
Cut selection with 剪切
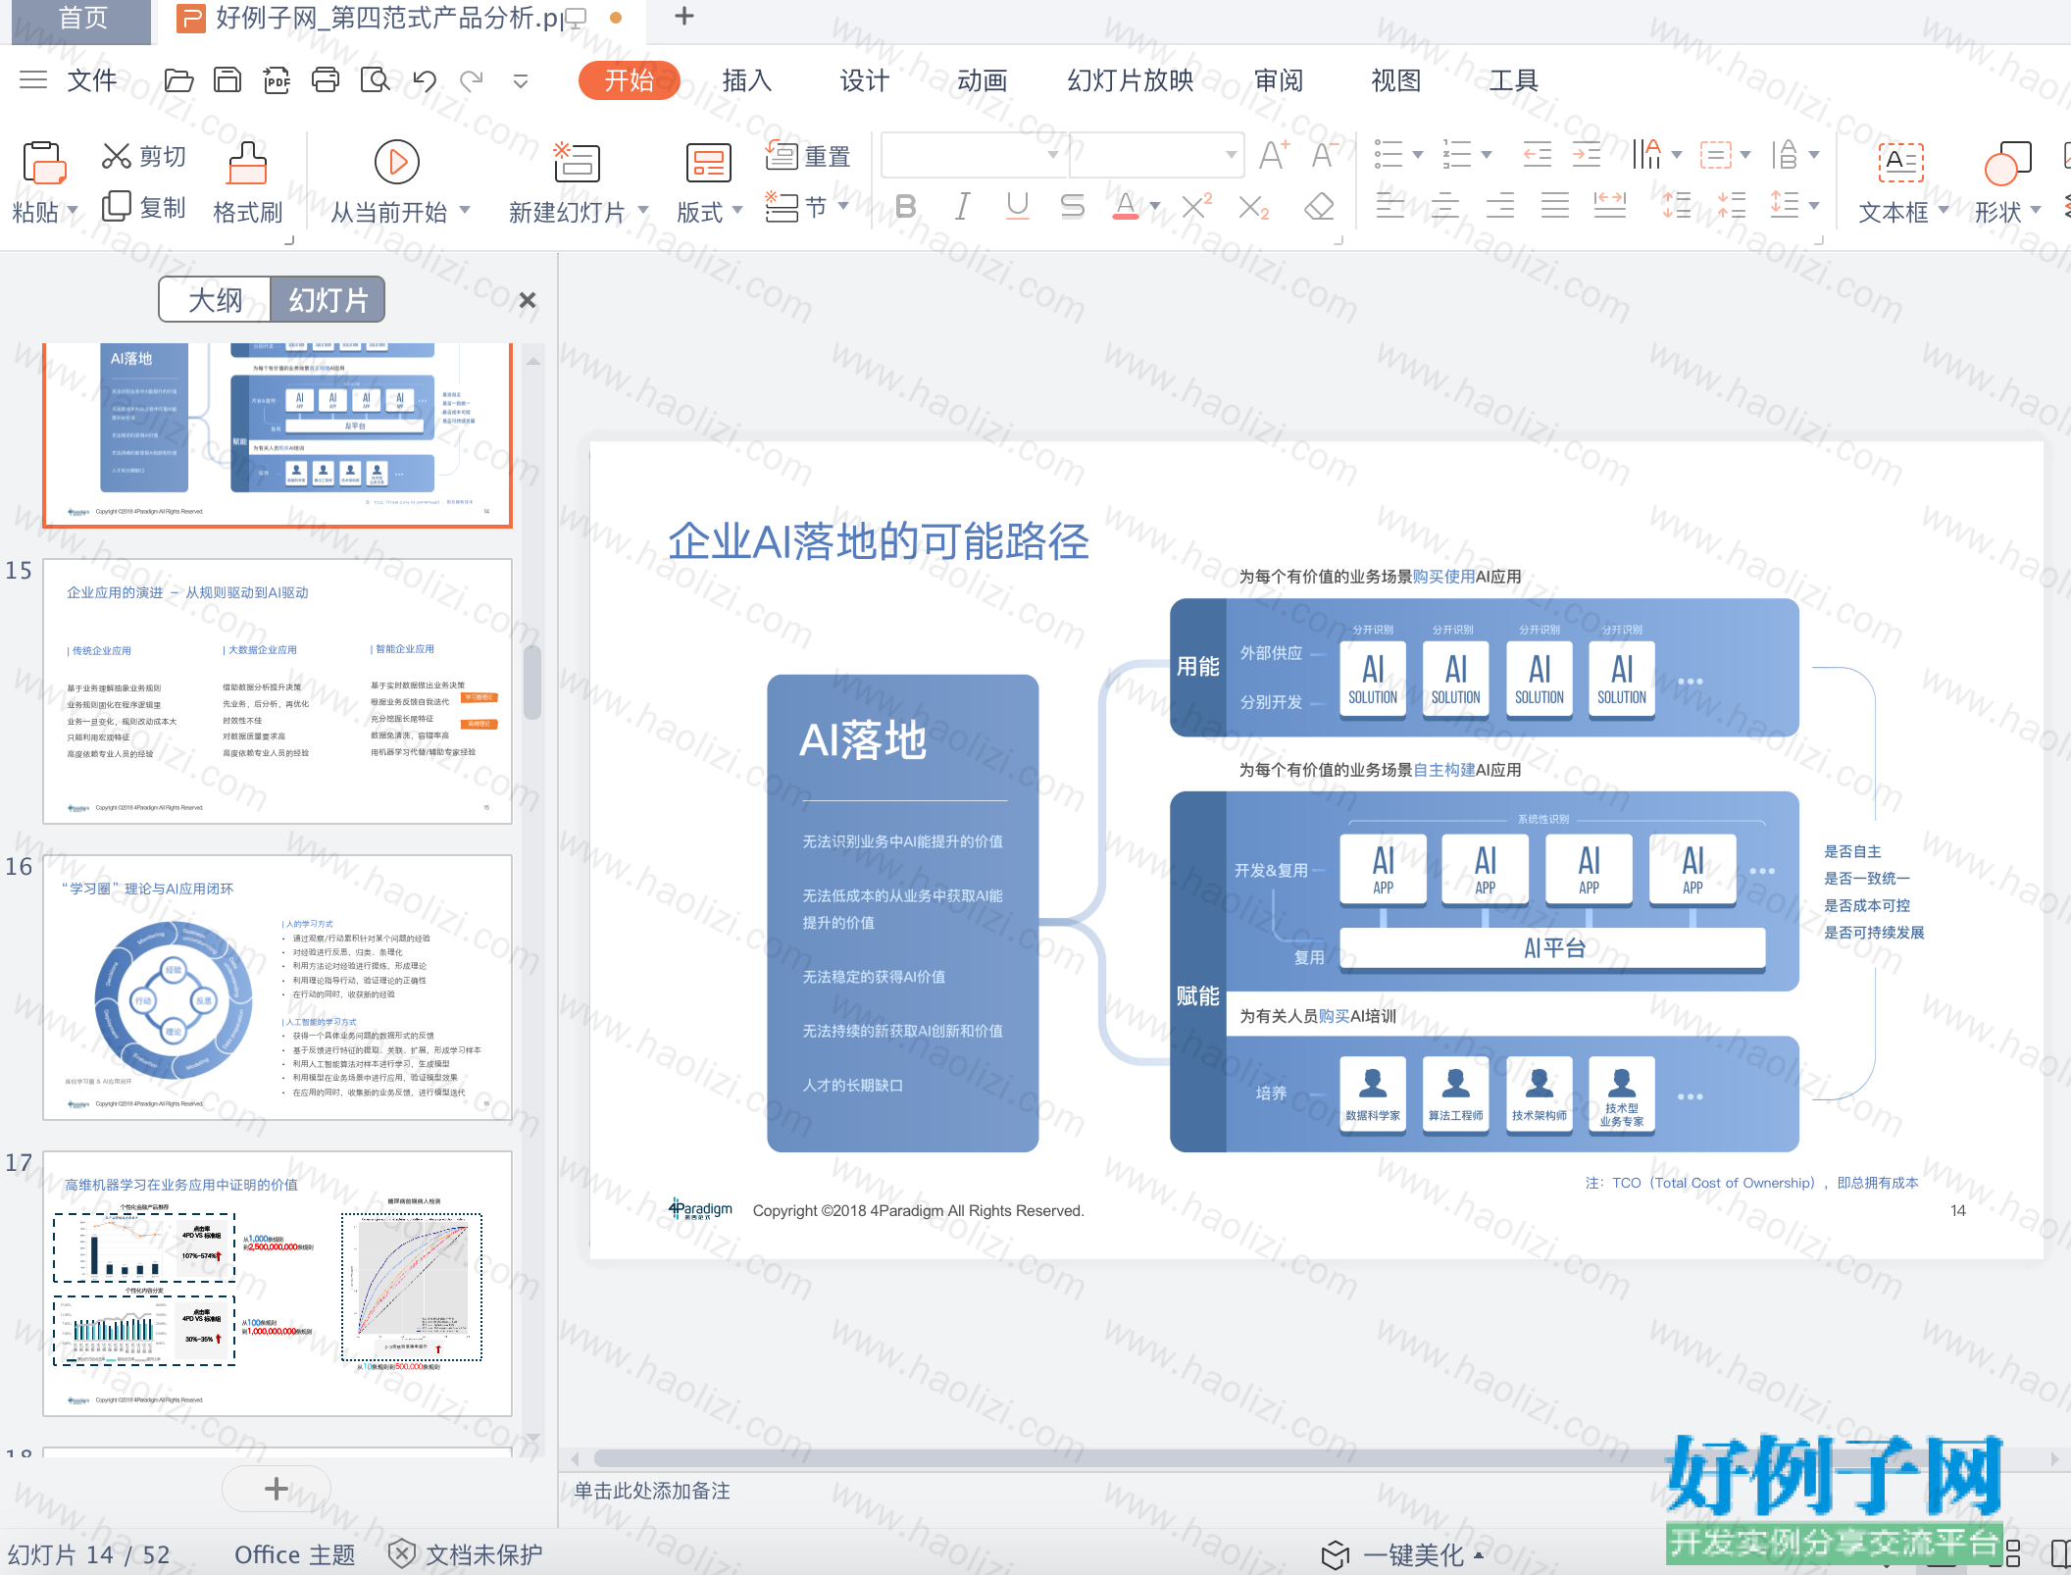144,156
